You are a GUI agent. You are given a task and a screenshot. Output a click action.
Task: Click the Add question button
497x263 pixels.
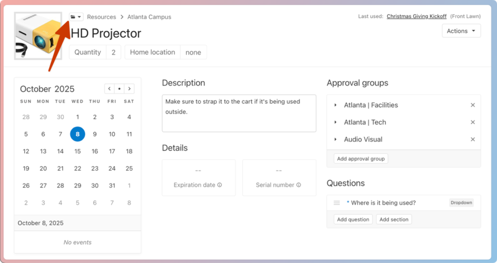tap(353, 220)
